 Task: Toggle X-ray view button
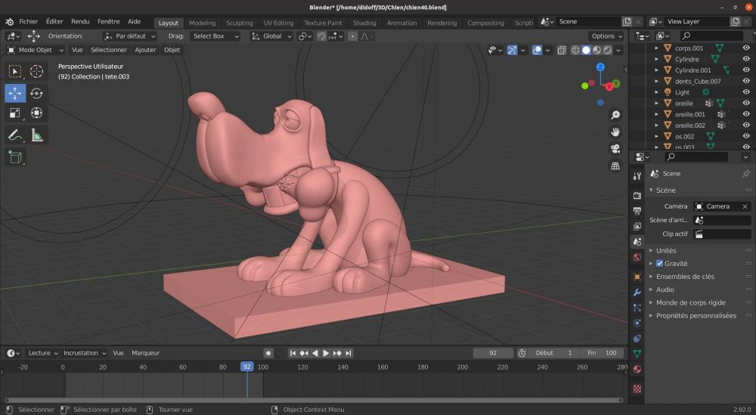[562, 50]
